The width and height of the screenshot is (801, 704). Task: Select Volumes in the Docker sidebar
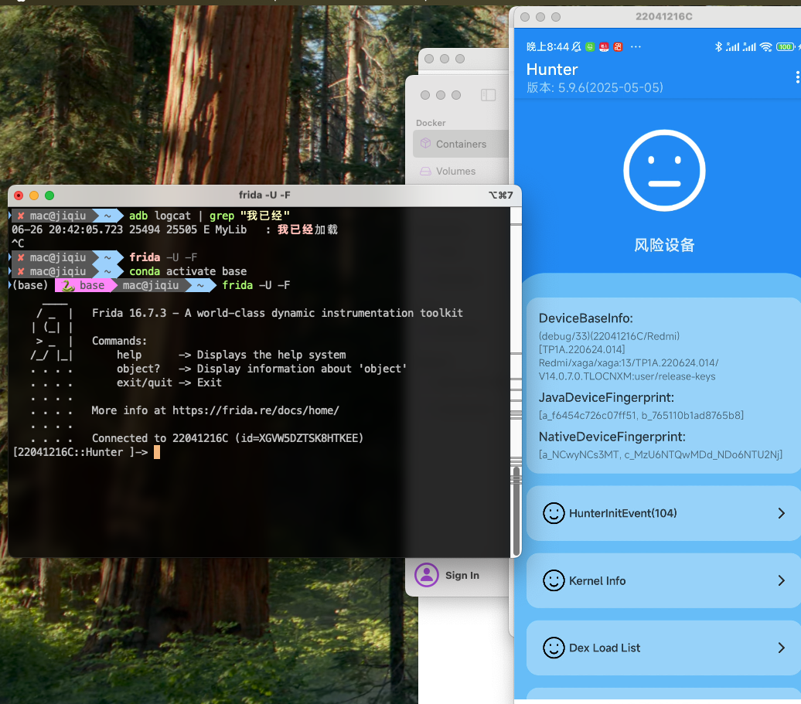[455, 171]
